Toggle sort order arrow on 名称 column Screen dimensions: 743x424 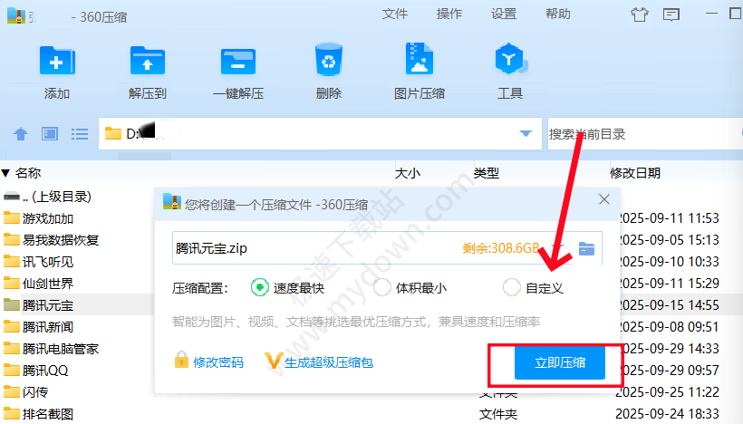click(5, 173)
